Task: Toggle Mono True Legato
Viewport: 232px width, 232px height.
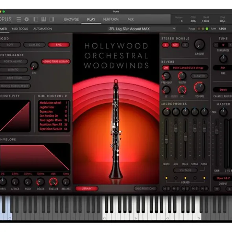Action: coord(56,62)
